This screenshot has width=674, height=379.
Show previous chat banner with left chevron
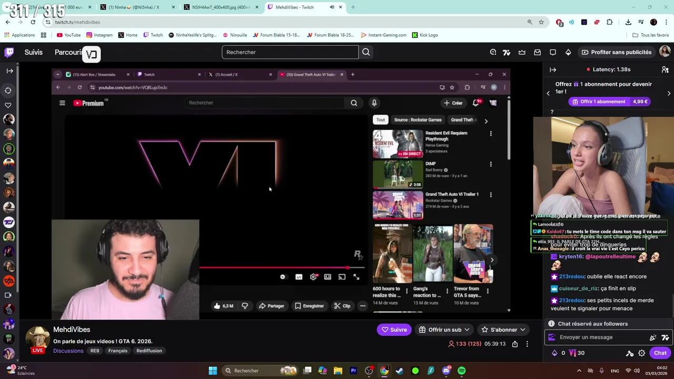point(548,93)
